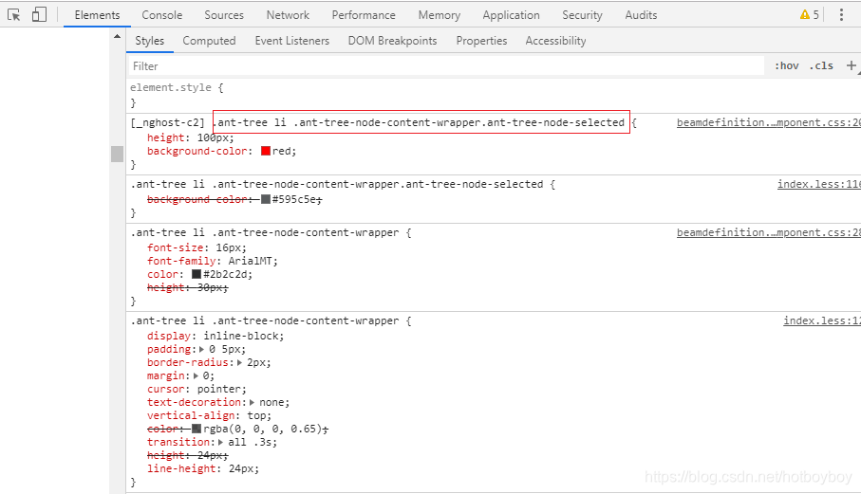Select the Event Listeners sub-tab
This screenshot has width=861, height=494.
tap(292, 41)
